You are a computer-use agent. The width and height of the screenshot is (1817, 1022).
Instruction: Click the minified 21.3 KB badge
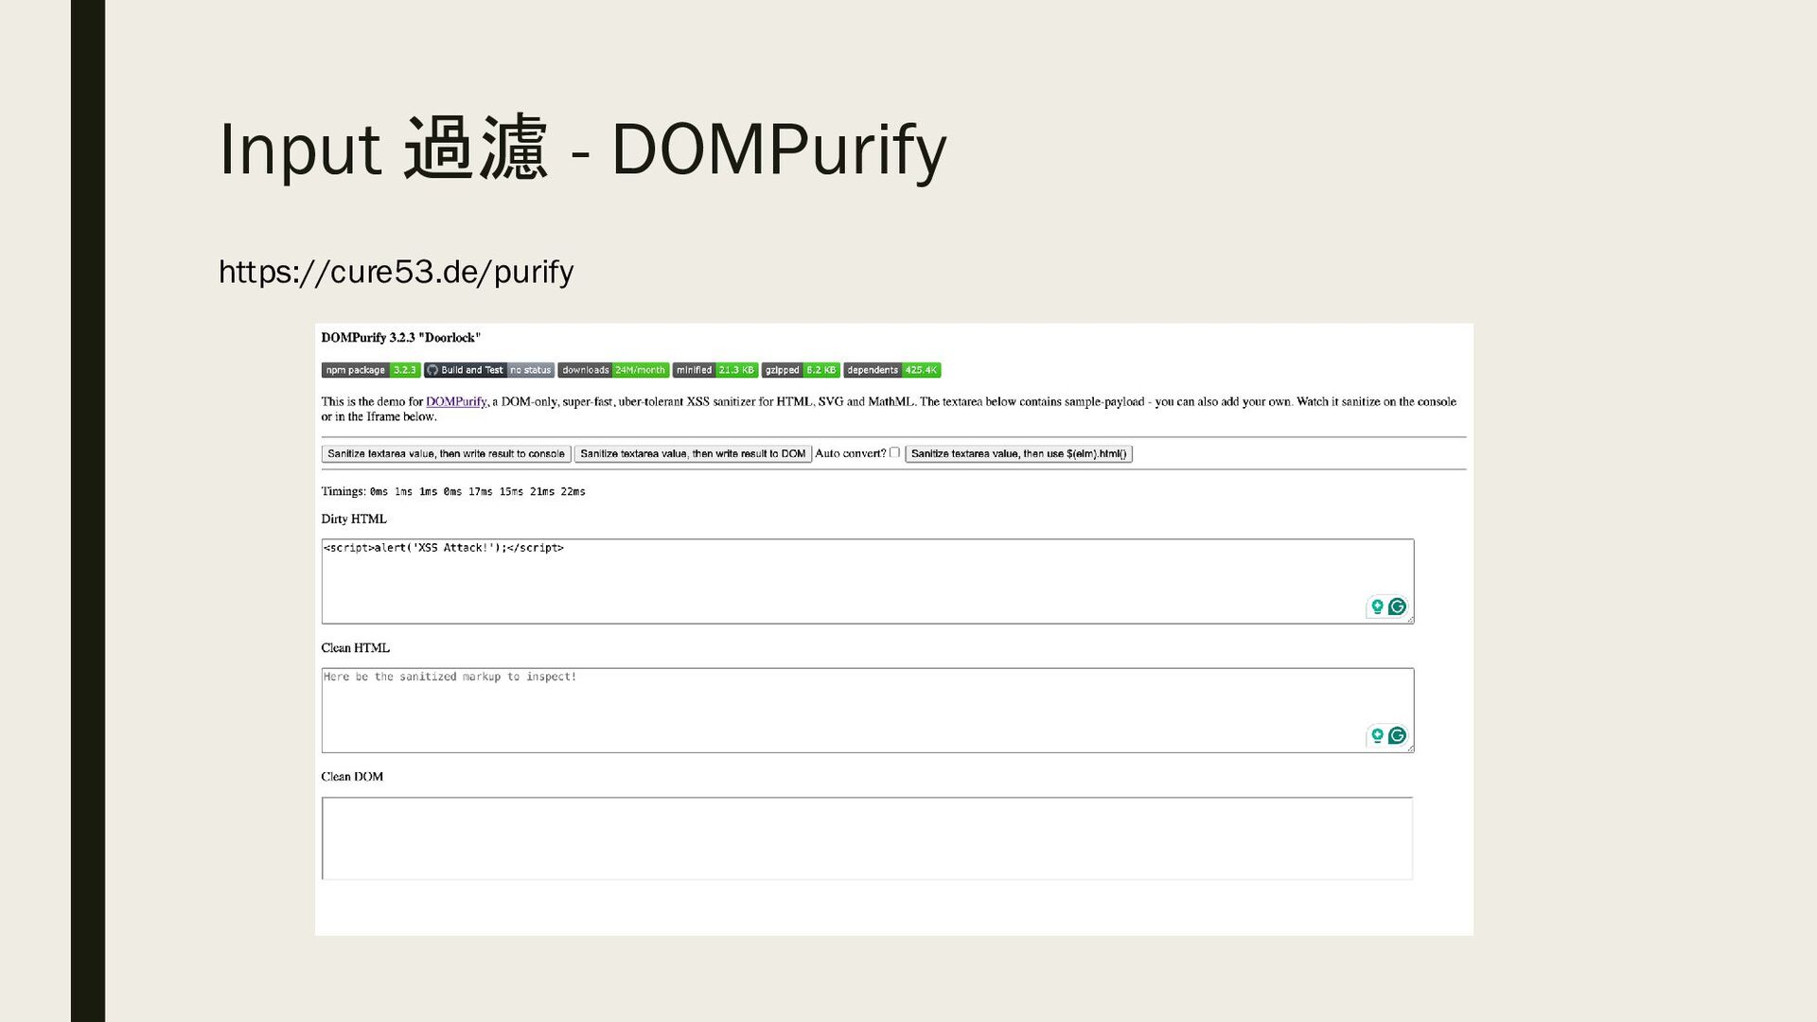[715, 370]
